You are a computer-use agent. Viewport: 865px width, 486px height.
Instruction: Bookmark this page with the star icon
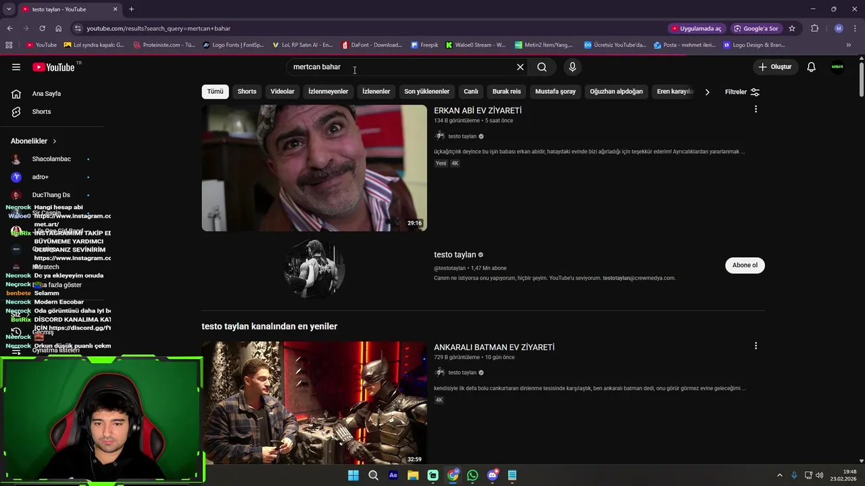click(792, 28)
